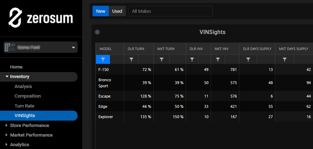
Task: Sort by DLR TURN column header
Action: tap(139, 49)
